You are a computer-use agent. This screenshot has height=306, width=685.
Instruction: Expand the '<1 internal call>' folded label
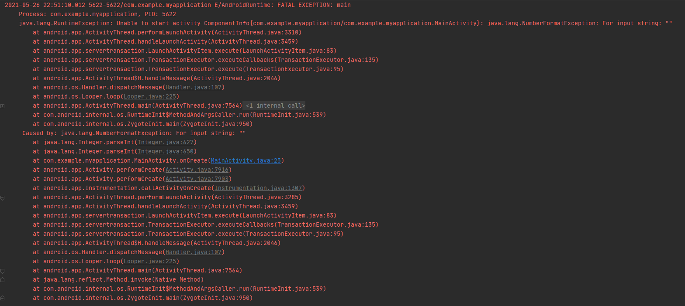pyautogui.click(x=275, y=106)
